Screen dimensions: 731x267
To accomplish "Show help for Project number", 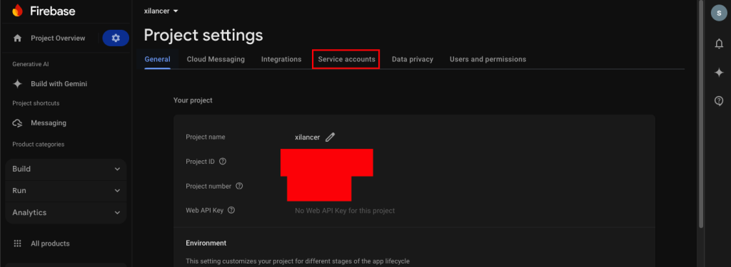I will click(x=239, y=186).
